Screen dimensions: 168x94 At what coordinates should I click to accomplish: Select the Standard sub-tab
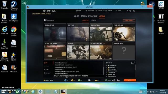93,20
